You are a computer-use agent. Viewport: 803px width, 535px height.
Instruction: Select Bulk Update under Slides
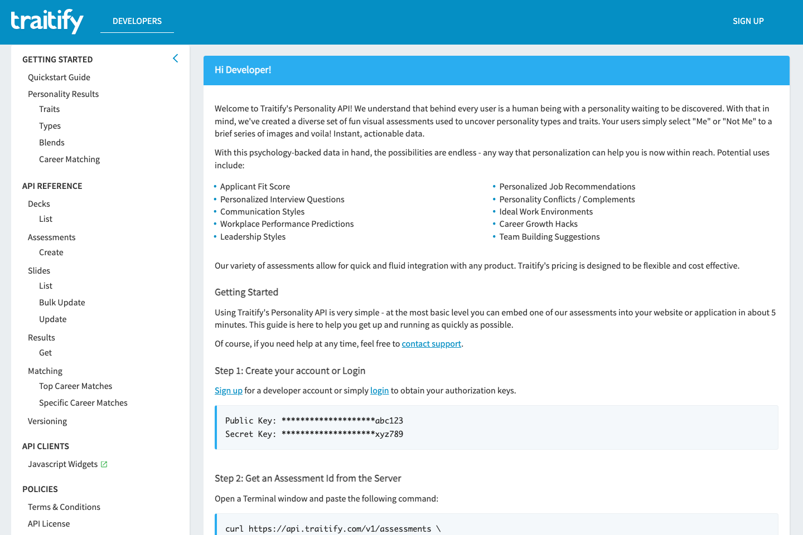pyautogui.click(x=62, y=302)
